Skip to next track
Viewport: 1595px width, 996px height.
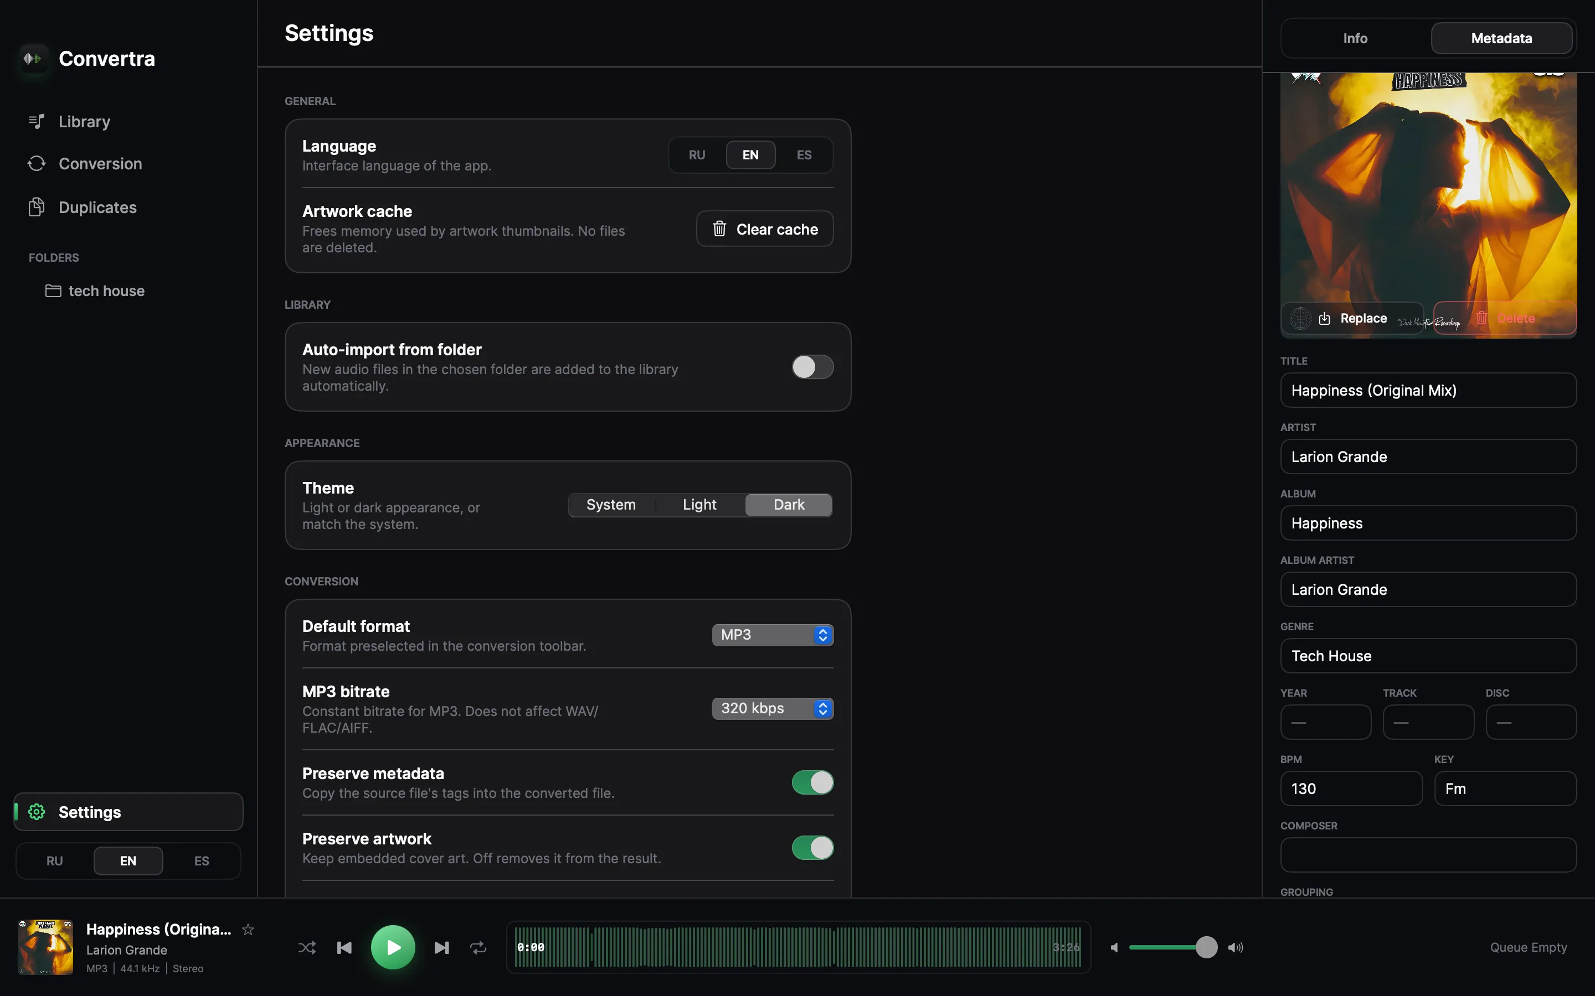(x=441, y=947)
